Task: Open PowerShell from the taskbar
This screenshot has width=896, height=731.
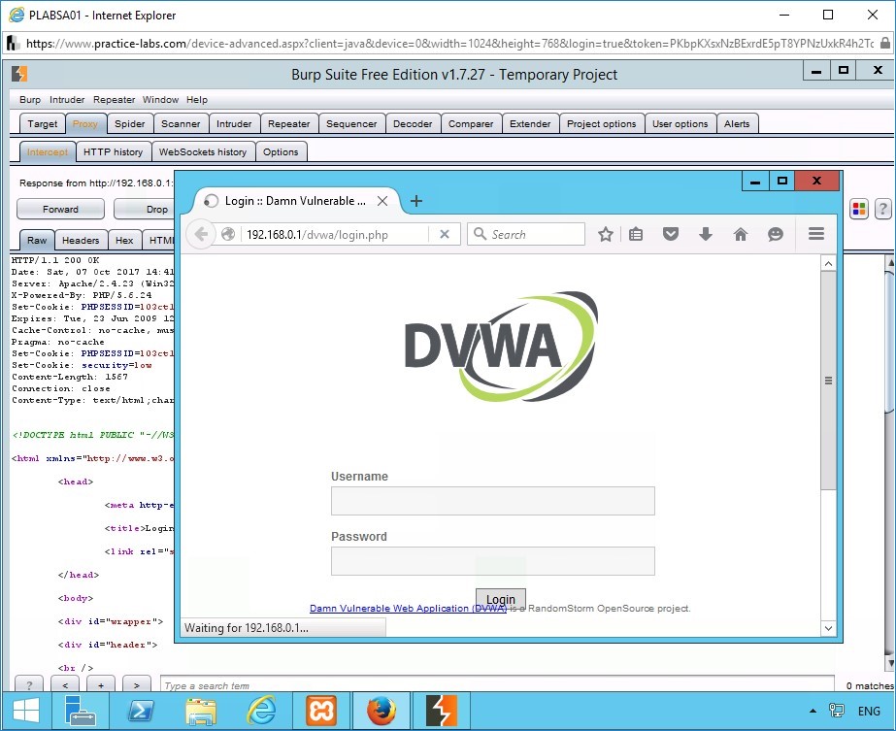Action: [141, 711]
